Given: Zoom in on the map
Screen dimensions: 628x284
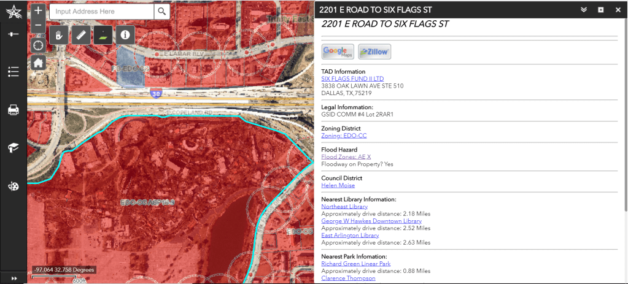Looking at the screenshot, I should click(x=38, y=11).
